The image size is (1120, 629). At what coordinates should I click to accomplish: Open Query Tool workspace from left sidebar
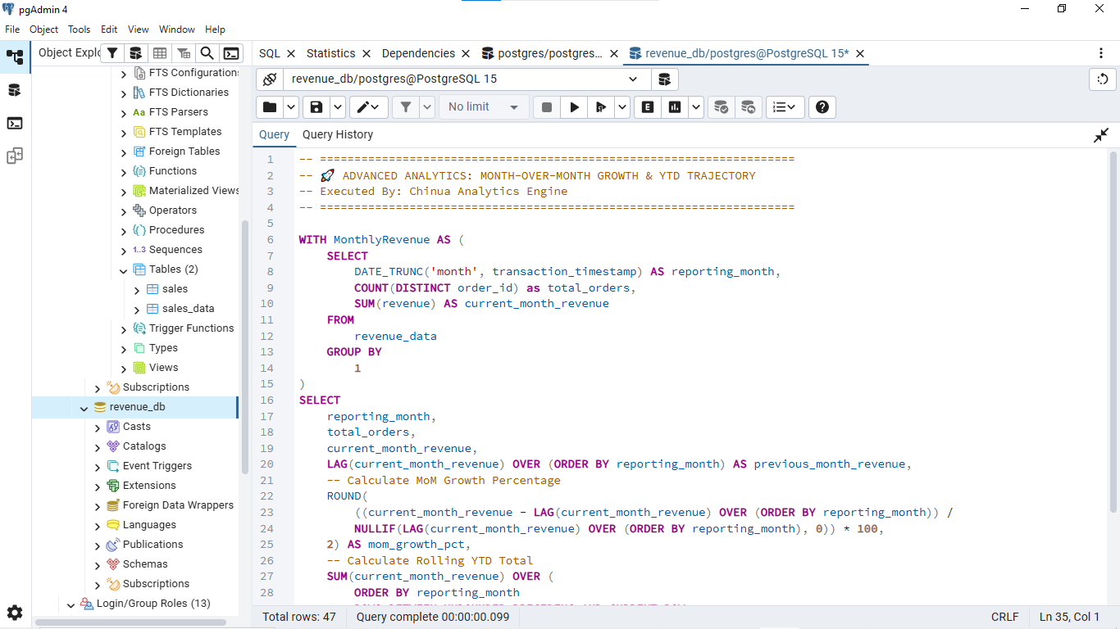(x=15, y=90)
